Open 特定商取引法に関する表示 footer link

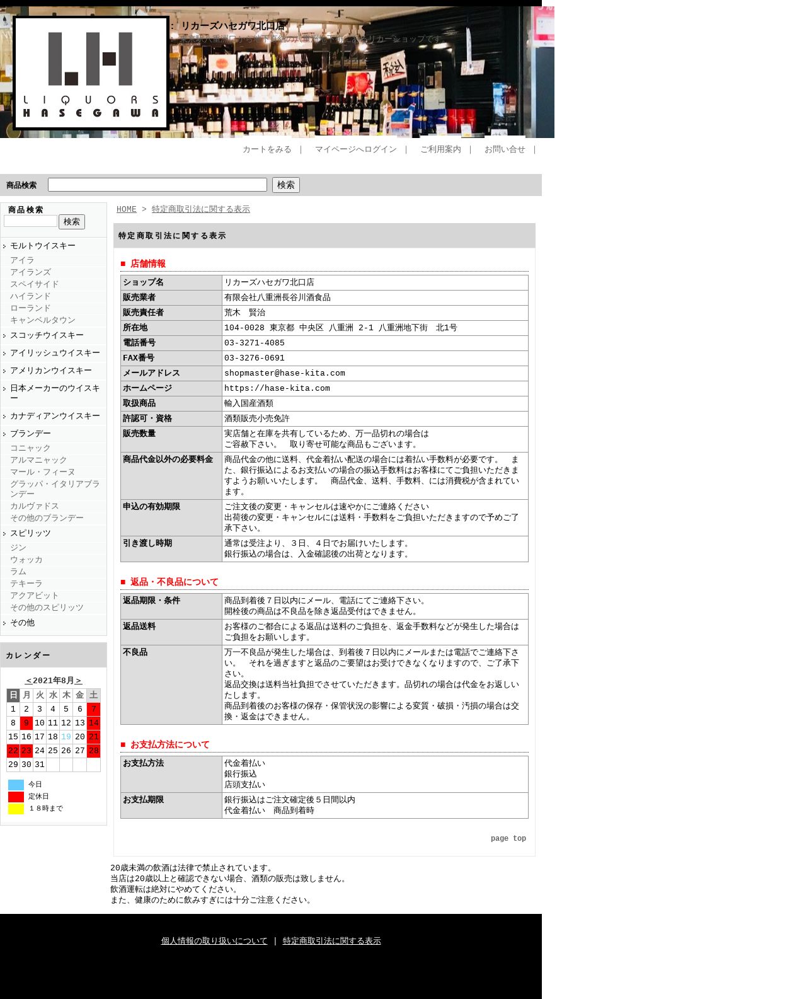(332, 941)
